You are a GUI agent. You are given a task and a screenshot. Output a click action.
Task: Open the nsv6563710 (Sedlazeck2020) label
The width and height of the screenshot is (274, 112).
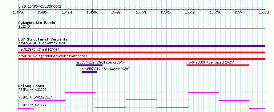pyautogui.click(x=106, y=69)
